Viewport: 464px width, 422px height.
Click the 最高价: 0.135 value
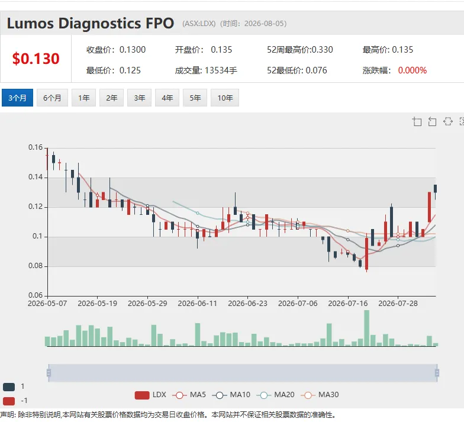388,50
